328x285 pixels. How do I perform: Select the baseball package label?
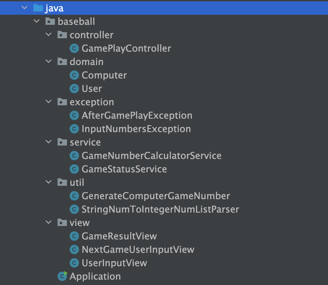[76, 21]
